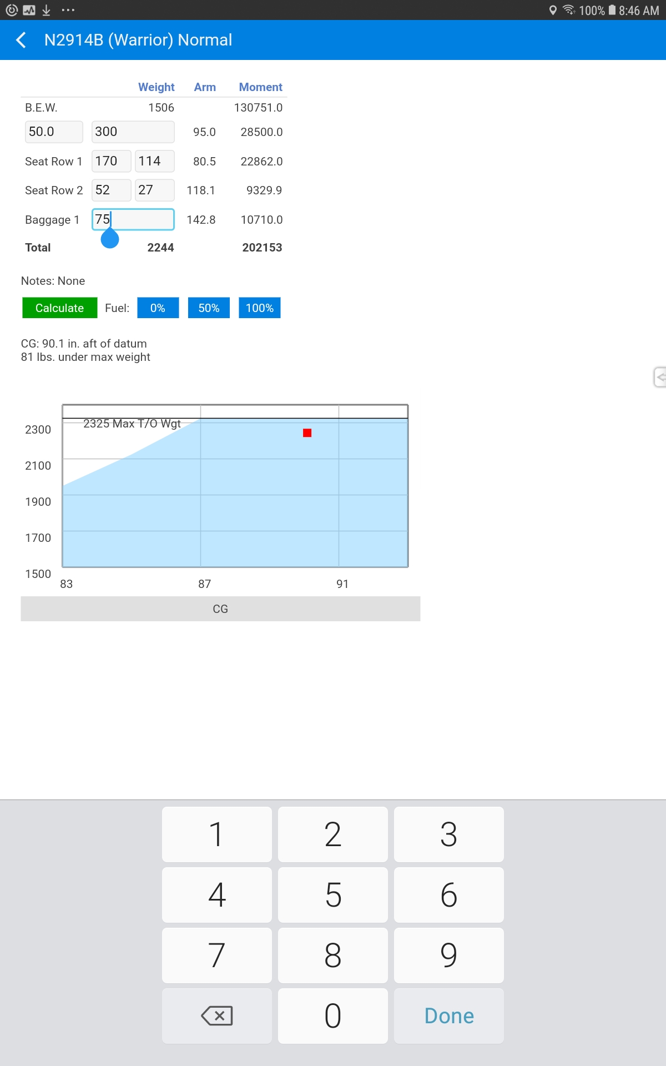
Task: Edit the fuel weight field showing 300
Action: [133, 132]
